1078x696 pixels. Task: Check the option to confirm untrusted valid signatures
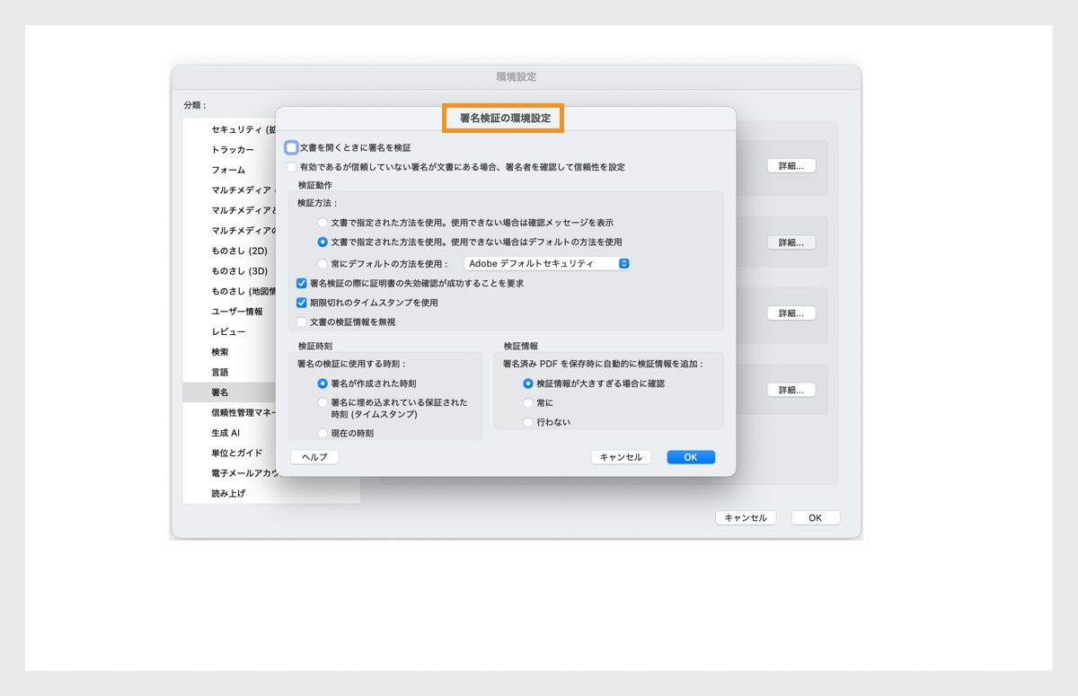pyautogui.click(x=291, y=166)
